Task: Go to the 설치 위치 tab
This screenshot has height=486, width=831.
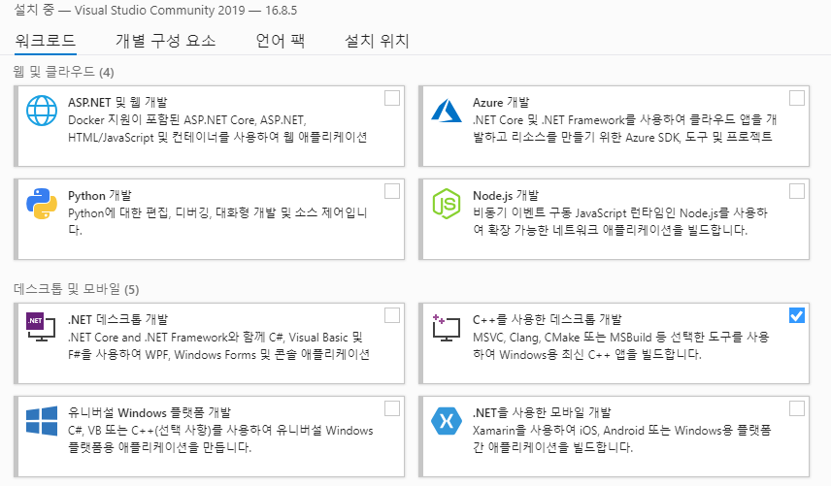Action: coord(377,41)
